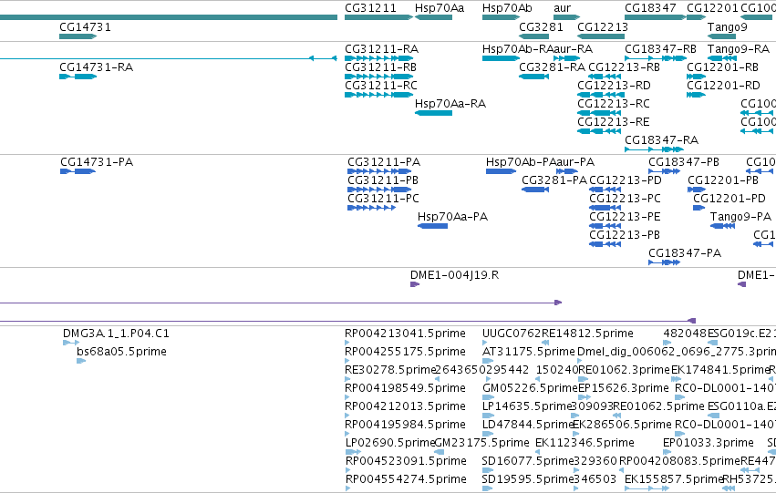Select EST RE30278.5prime
The height and width of the screenshot is (493, 776).
390,370
